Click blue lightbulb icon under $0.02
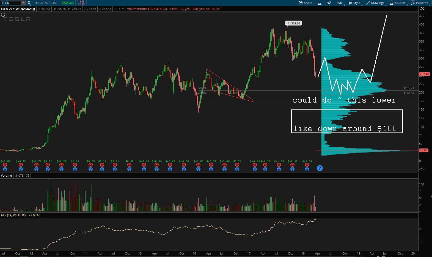The width and height of the screenshot is (432, 257). [129, 169]
